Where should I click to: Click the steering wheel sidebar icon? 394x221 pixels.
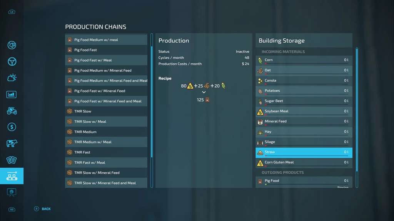point(12,61)
